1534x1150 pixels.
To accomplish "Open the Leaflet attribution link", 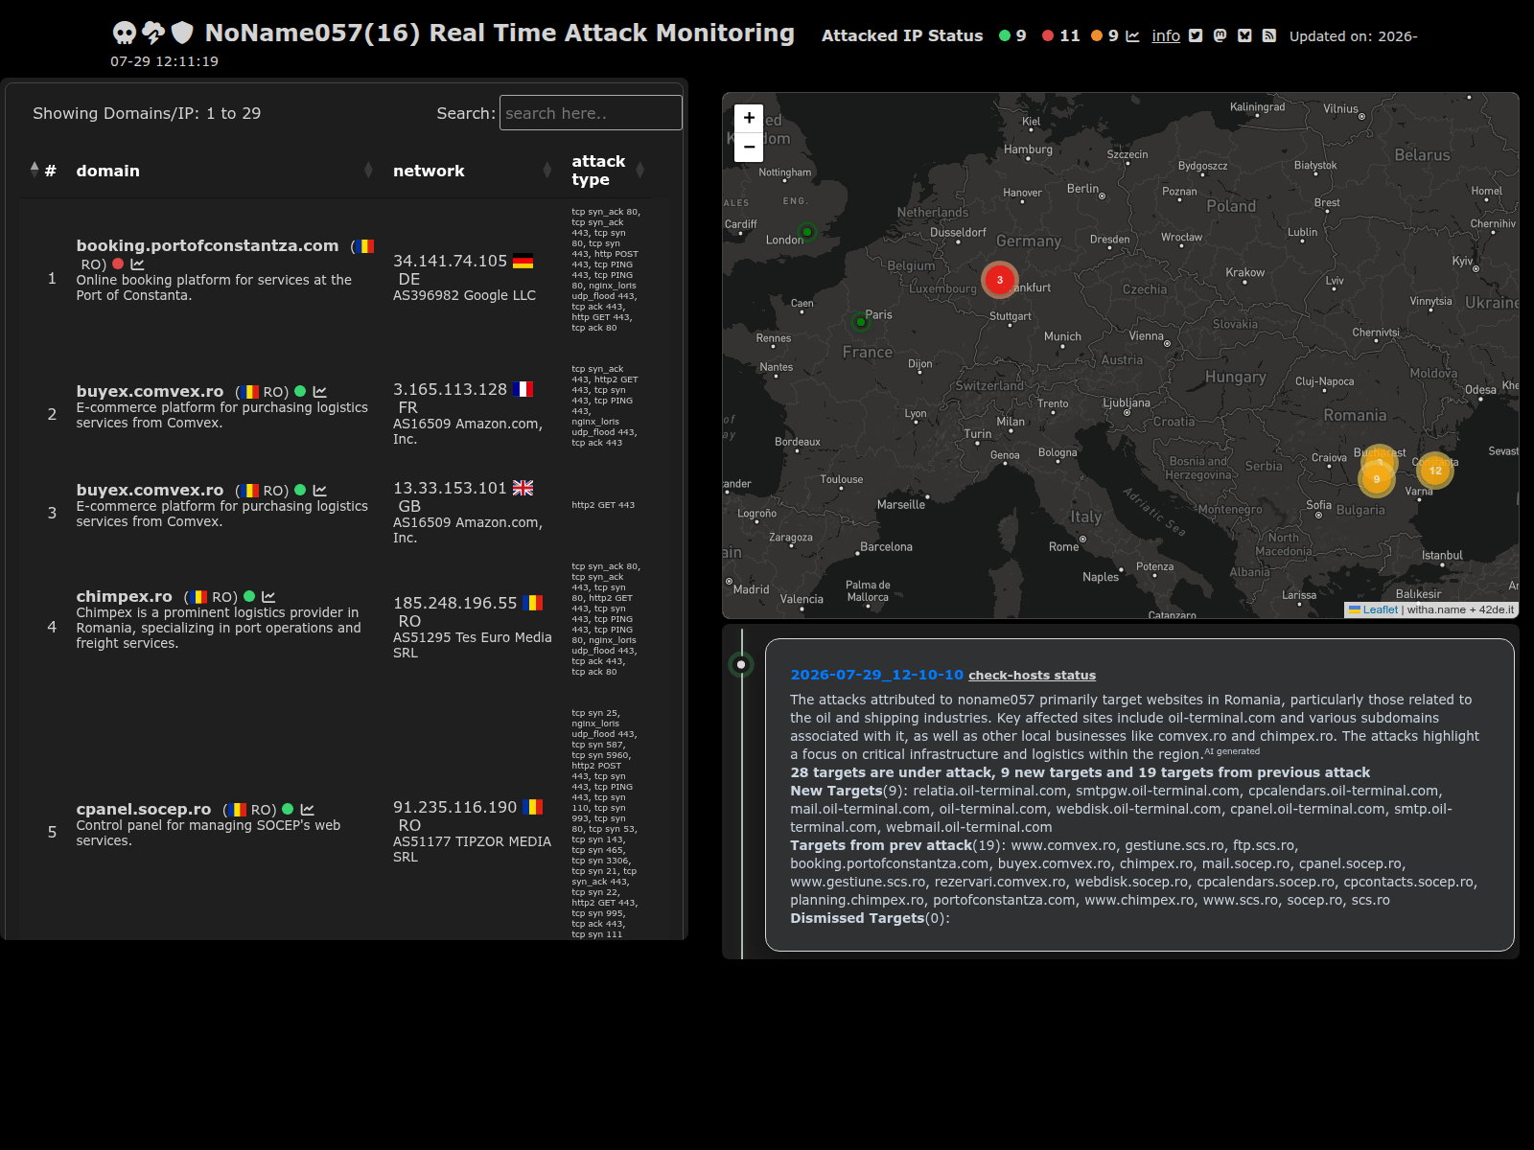I will click(1381, 609).
